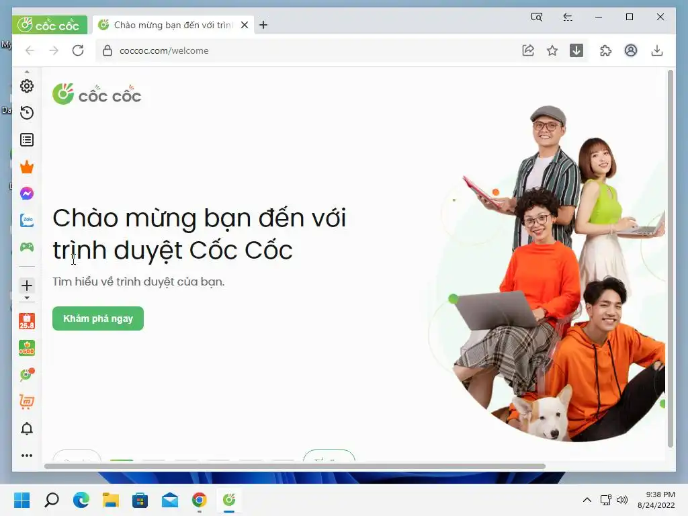The width and height of the screenshot is (688, 516).
Task: Open browsing history from sidebar
Action: [x=27, y=113]
